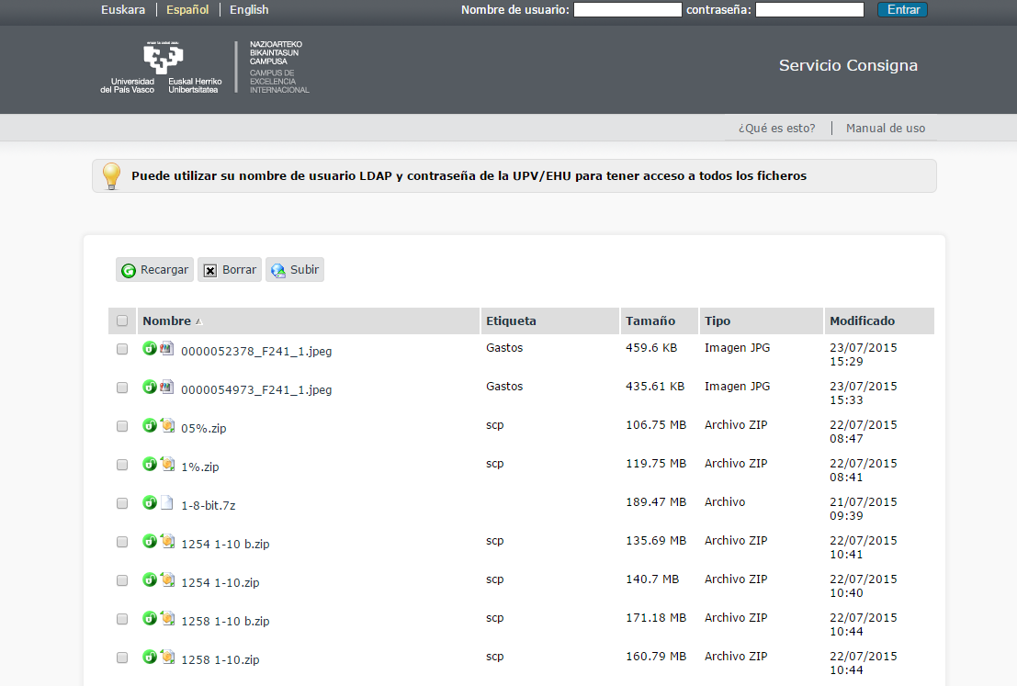Click the lightbulb icon in the LDAP notice
Screen dimensions: 1017x686
point(111,175)
